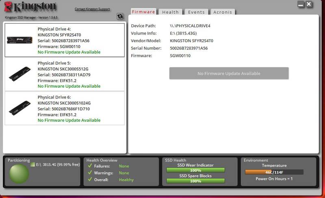
Task: Minimize the SSD Manager window
Action: (301, 4)
